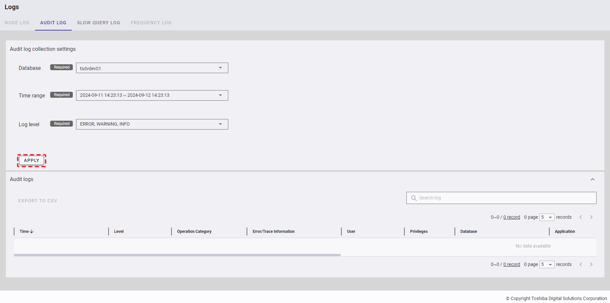Go to previous page in top pagination

581,217
